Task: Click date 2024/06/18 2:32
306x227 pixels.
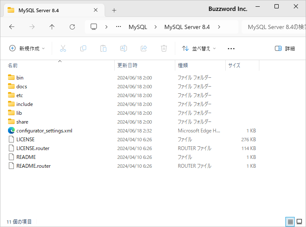Action: tap(135, 131)
